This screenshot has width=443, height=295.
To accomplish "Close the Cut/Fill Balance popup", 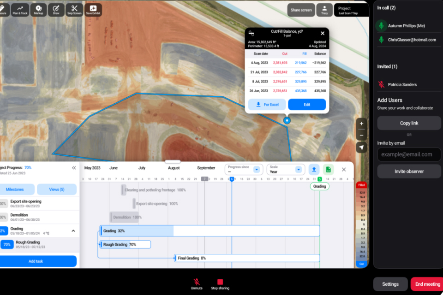I will 323,33.
